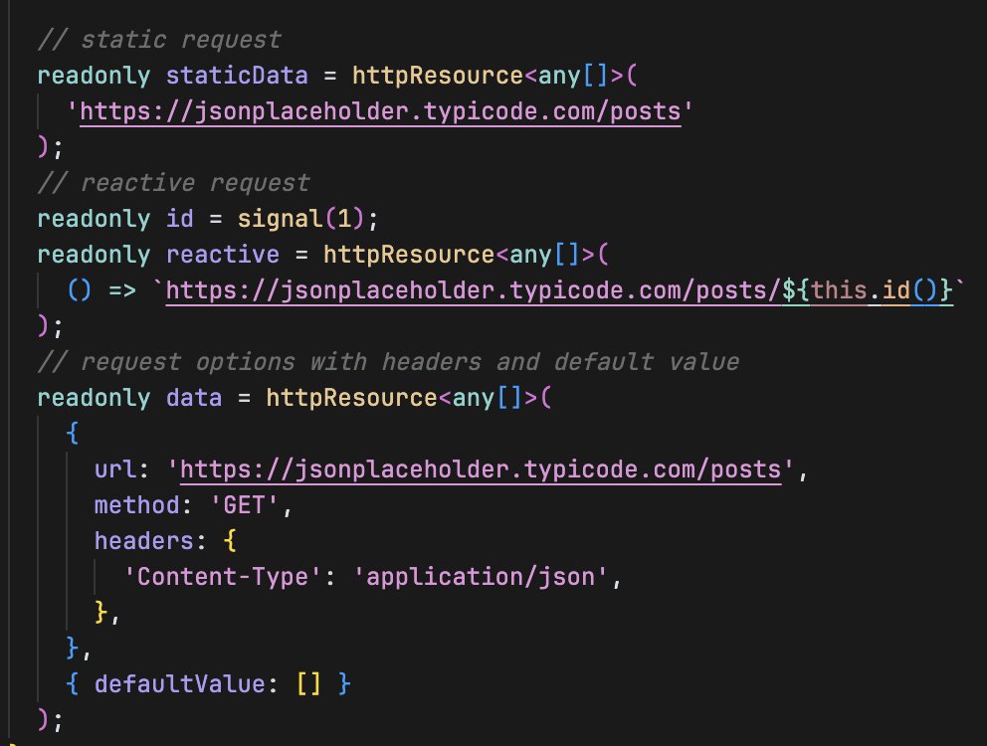Click the 'readonly' keyword before data
Image resolution: width=987 pixels, height=746 pixels.
tap(94, 398)
